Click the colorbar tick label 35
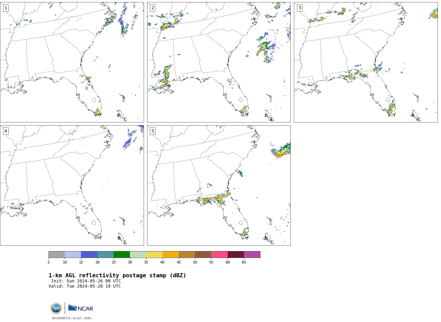 coord(146,262)
